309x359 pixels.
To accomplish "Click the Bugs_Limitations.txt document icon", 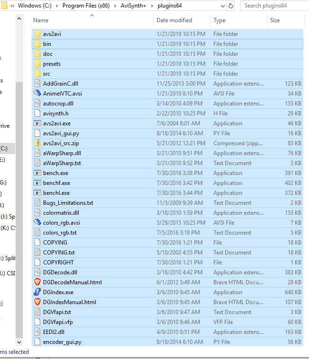I will (37, 203).
